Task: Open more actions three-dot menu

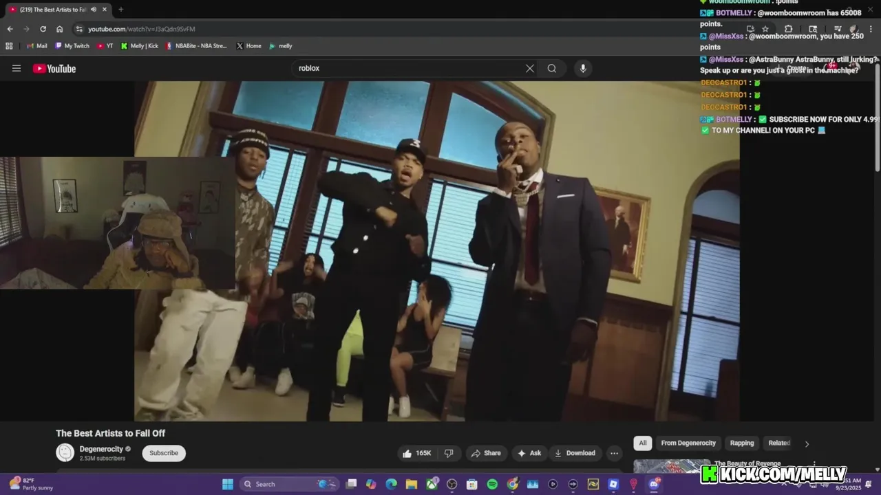Action: [x=614, y=453]
